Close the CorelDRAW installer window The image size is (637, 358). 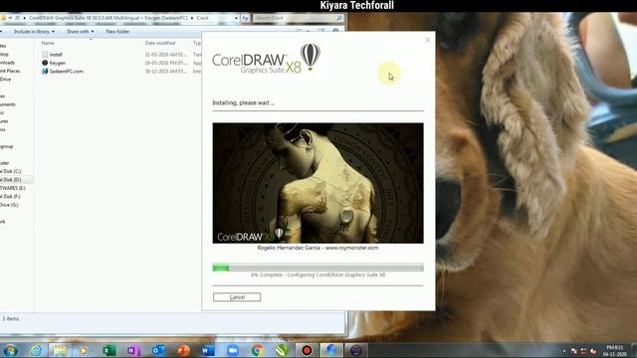click(x=427, y=40)
